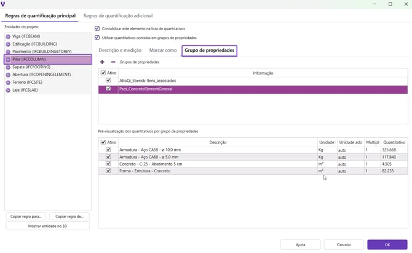Uncheck the AltoQi_Eberick-Itens_associados checkbox

[x=108, y=80]
